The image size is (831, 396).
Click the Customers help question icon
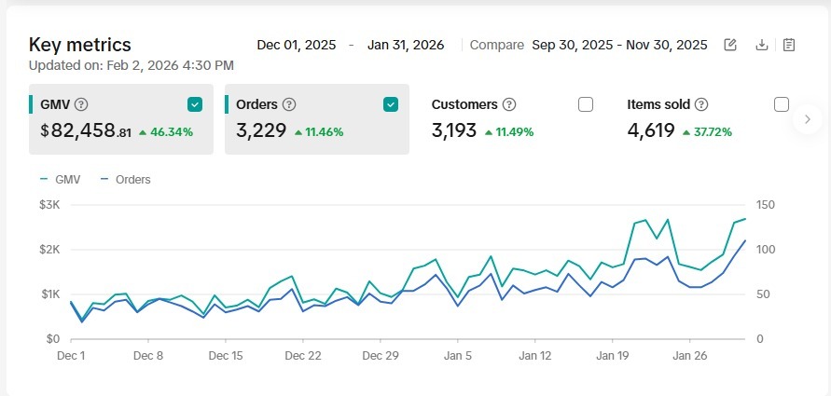click(x=509, y=104)
